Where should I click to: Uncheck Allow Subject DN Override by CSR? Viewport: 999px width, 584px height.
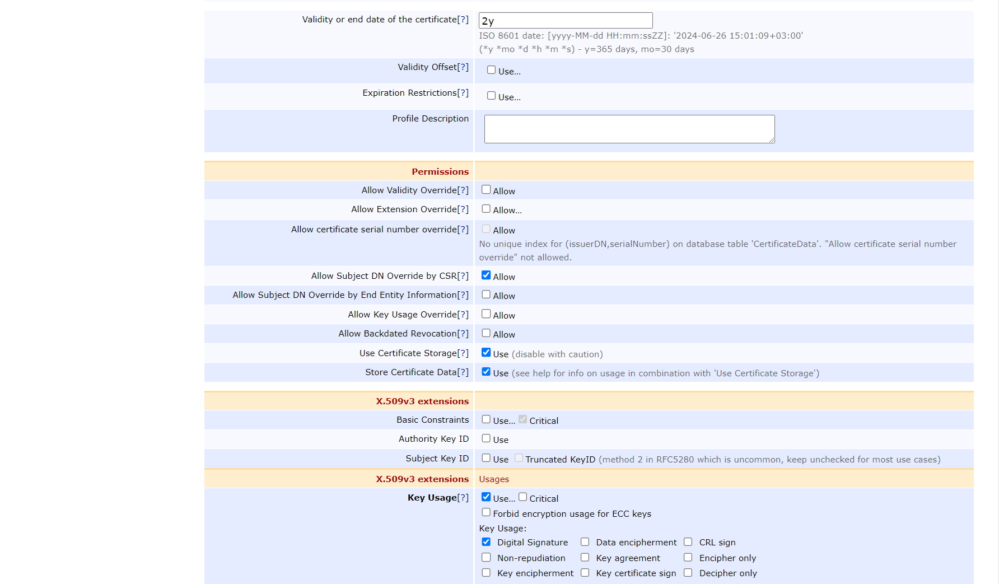[x=486, y=275]
